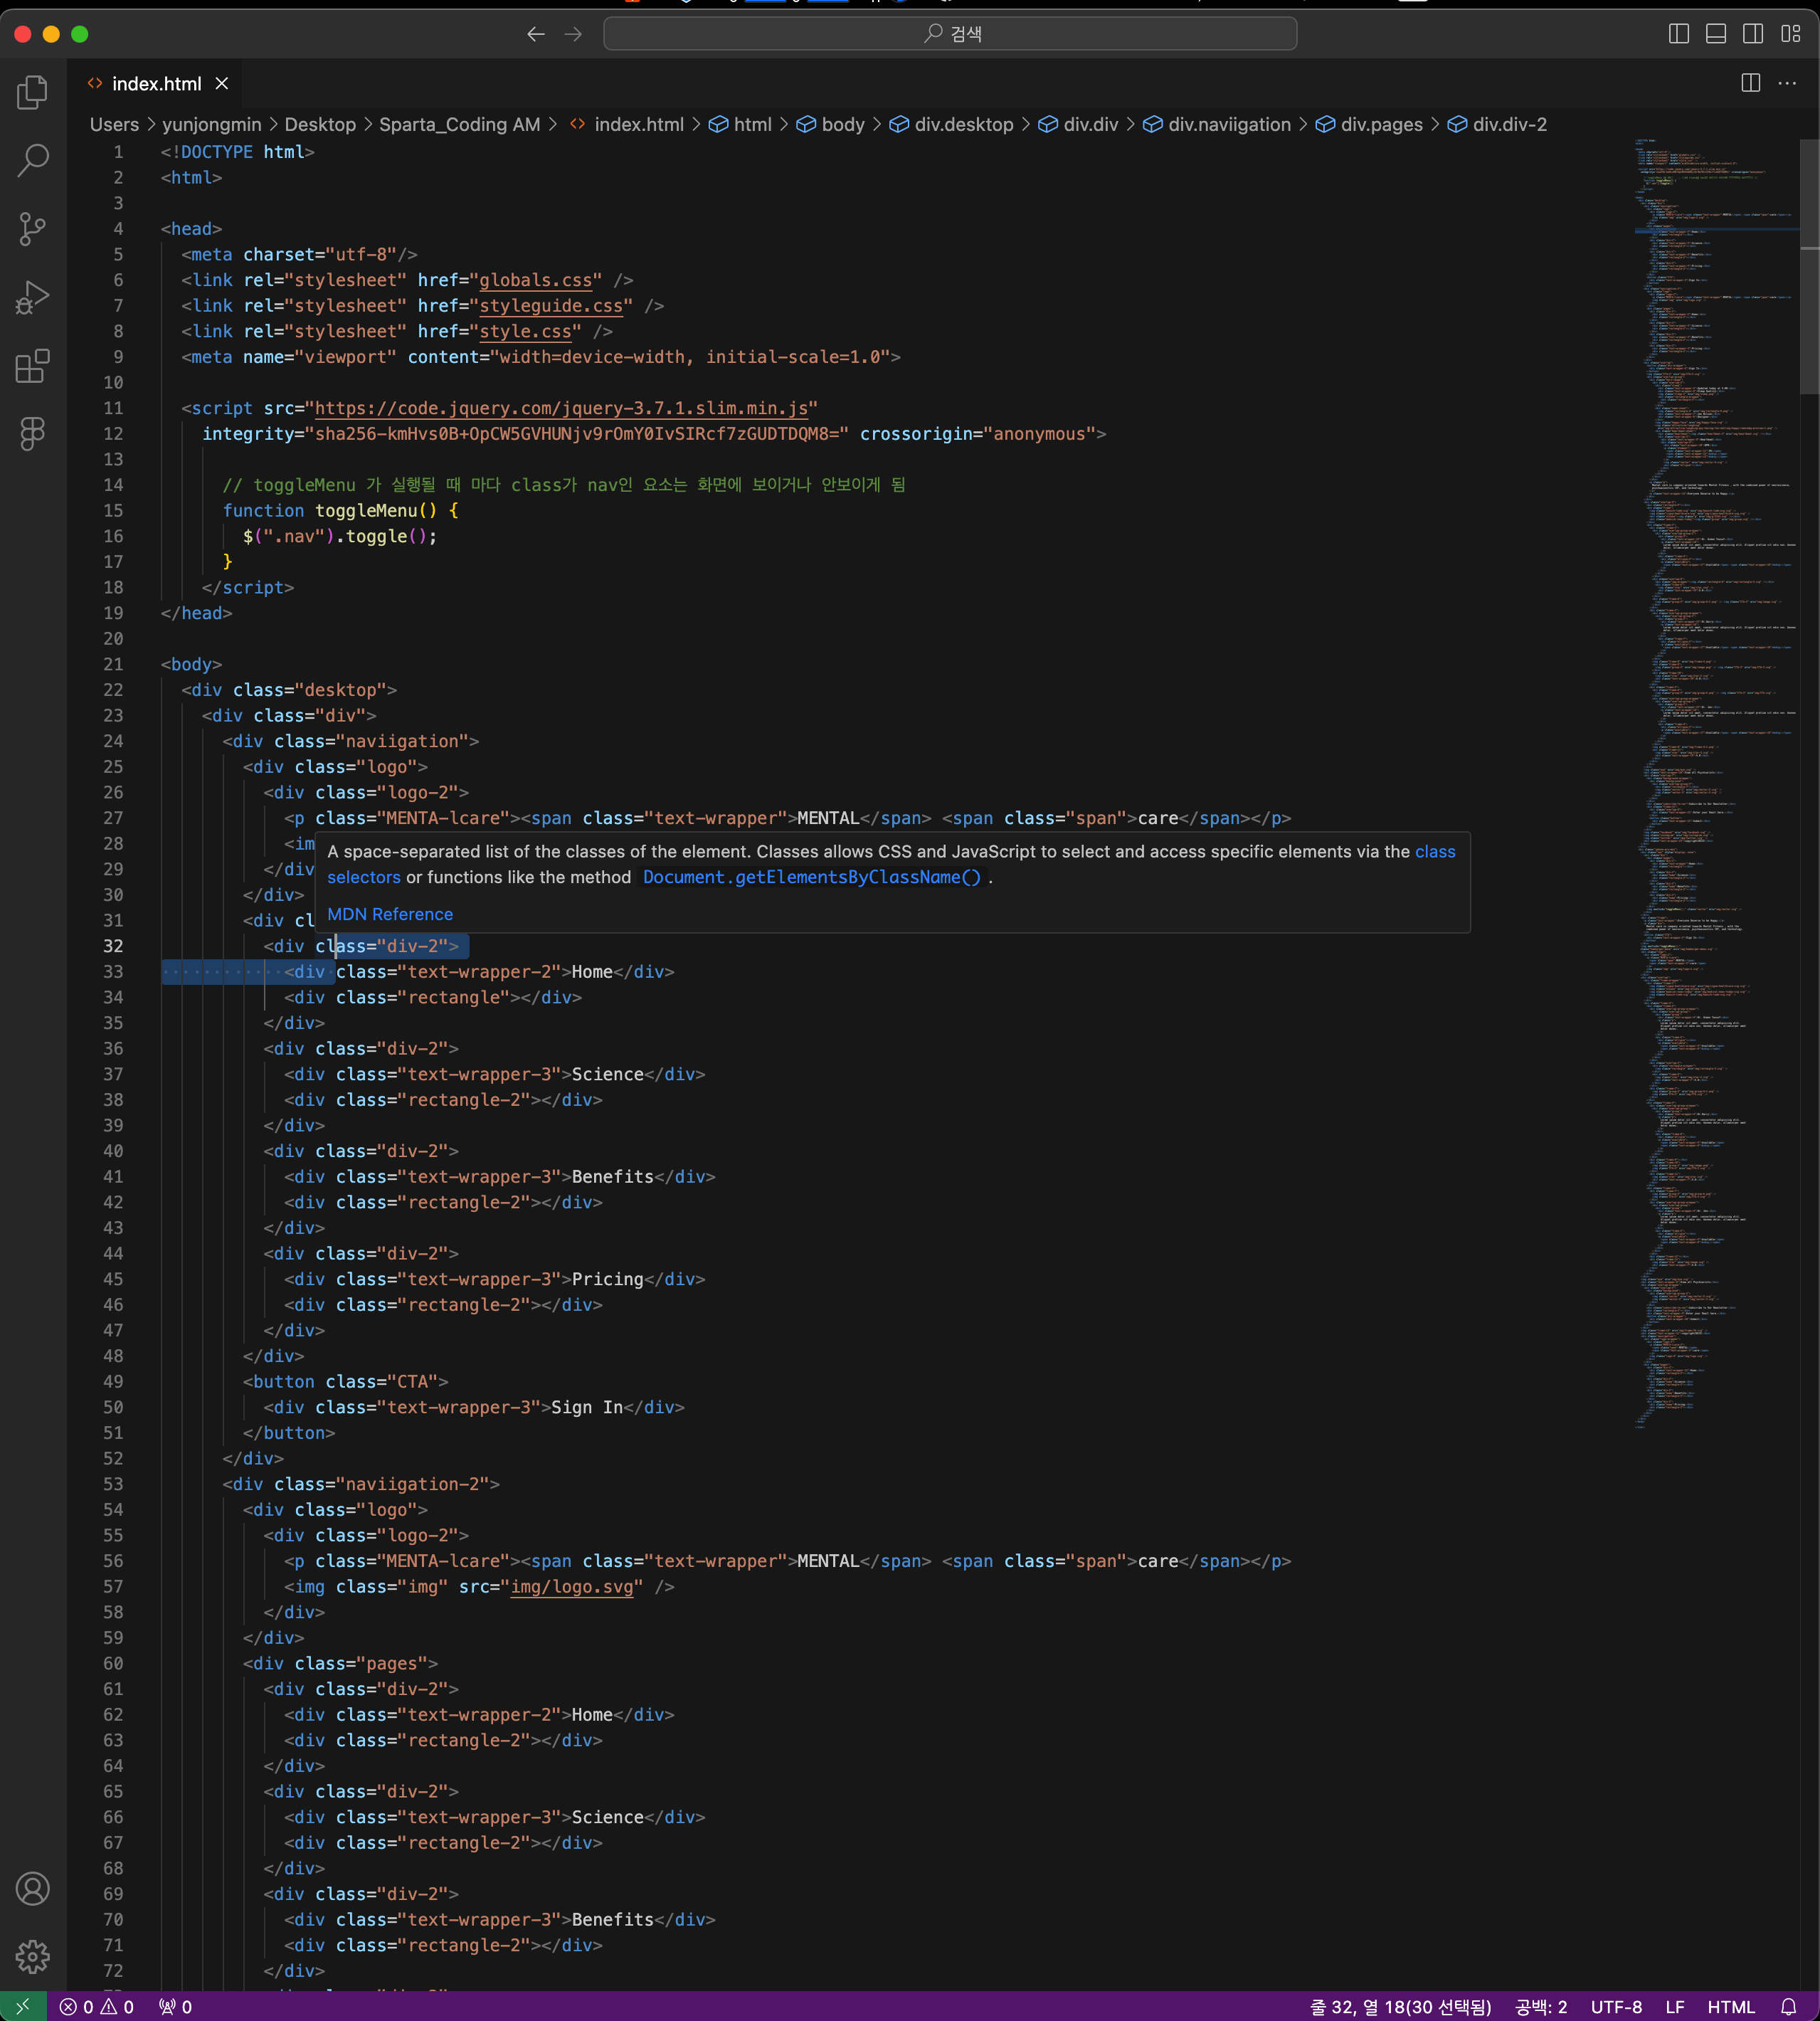Image resolution: width=1820 pixels, height=2021 pixels.
Task: Select the div.div-2 breadcrumb
Action: pos(1497,124)
